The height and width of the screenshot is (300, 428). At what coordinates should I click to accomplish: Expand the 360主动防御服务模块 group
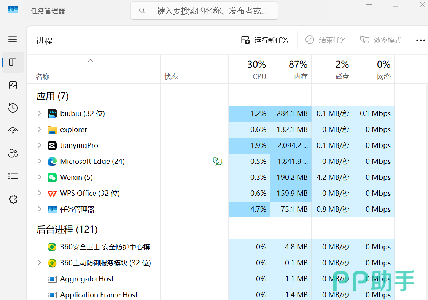click(39, 263)
